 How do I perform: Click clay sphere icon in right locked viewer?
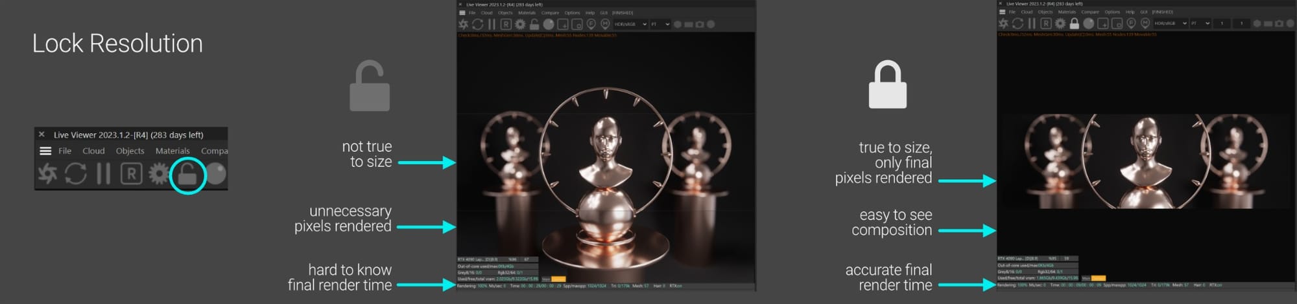[x=1089, y=23]
